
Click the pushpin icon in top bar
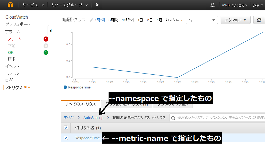click(x=97, y=5)
